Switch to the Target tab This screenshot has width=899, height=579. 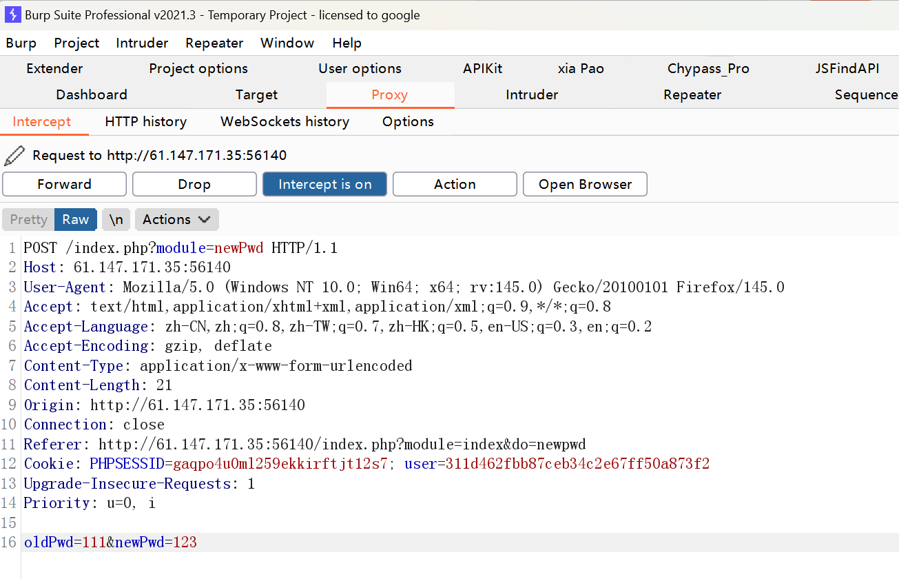(256, 94)
